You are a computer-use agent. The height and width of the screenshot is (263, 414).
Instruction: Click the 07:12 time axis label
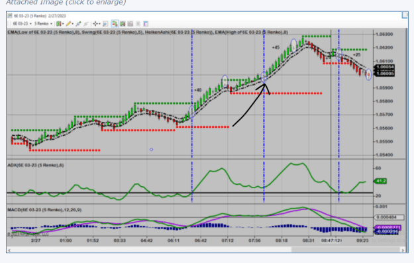coord(228,240)
